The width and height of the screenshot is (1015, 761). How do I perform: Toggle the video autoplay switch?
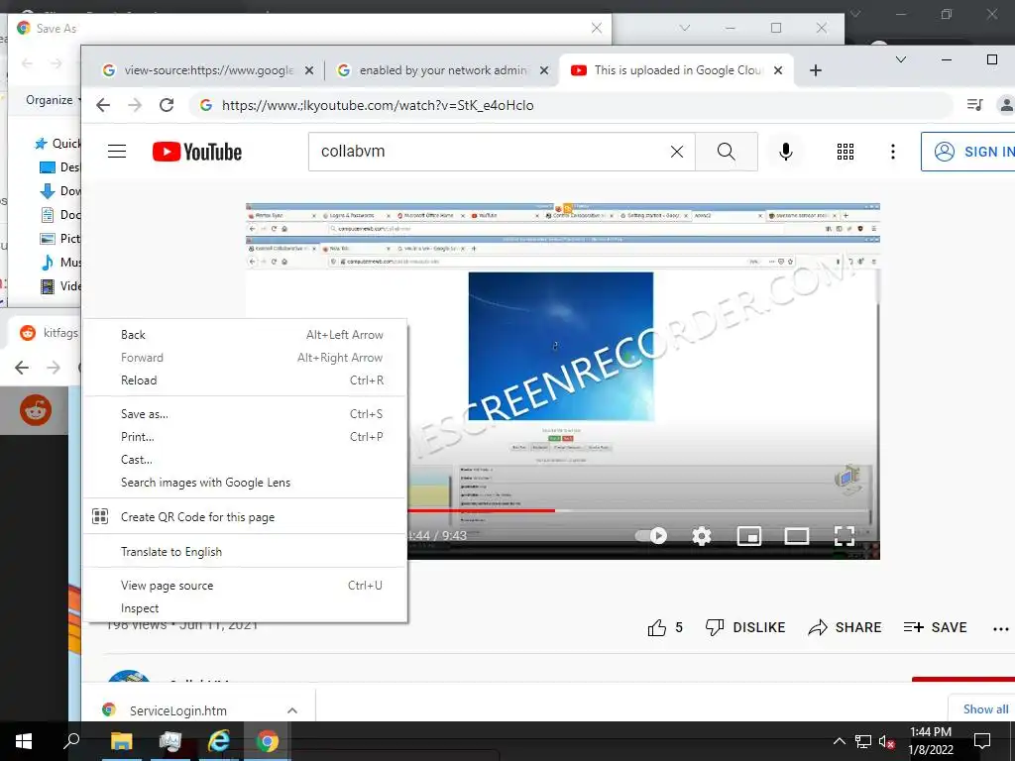click(651, 535)
